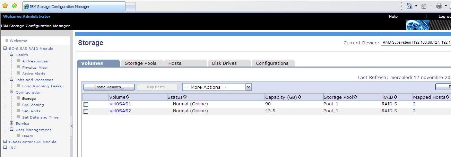Open SAS Ports in the tree
This screenshot has height=157, width=451.
(x=31, y=111)
